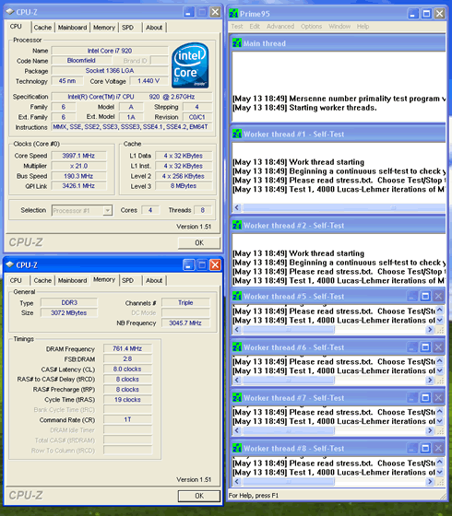Screen dimensions: 452x516
Task: Switch to SPD tab in top CPU-Z
Action: (x=128, y=28)
